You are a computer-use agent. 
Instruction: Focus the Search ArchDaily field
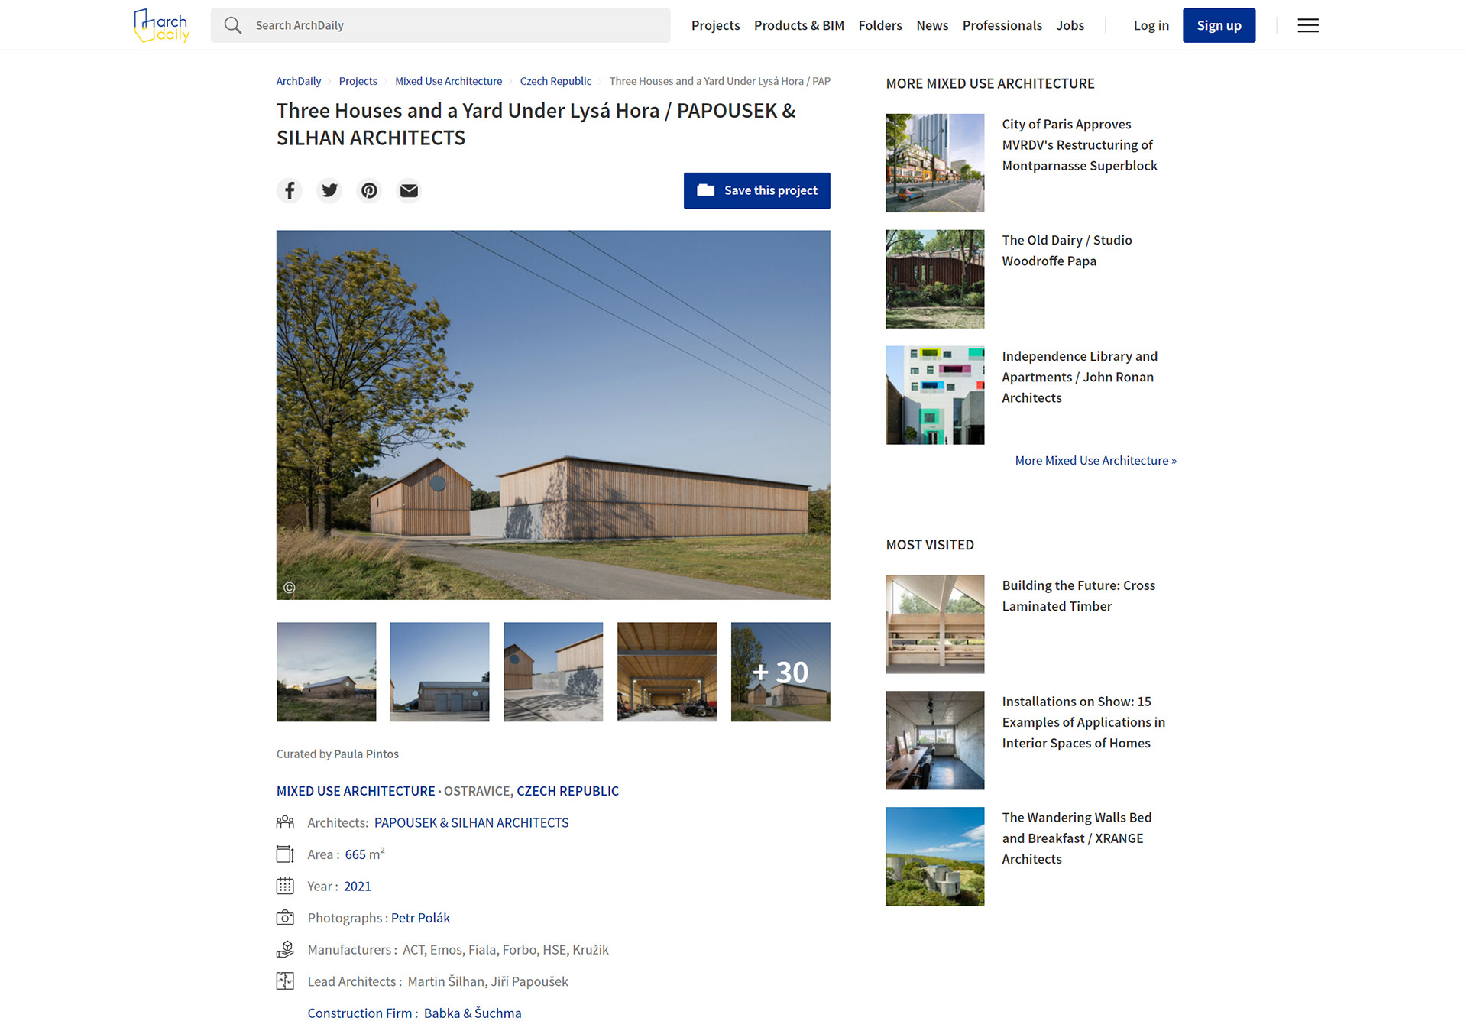click(440, 25)
